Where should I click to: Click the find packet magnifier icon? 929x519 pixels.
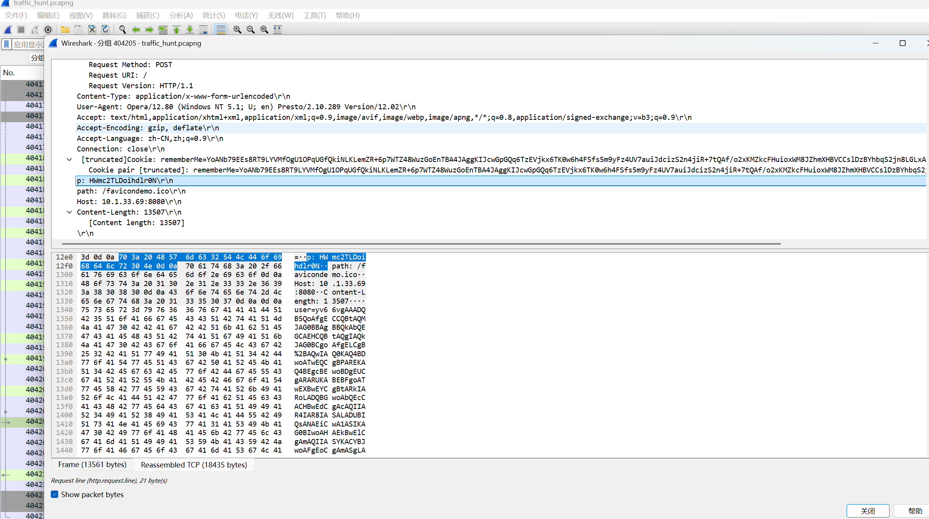click(x=122, y=30)
